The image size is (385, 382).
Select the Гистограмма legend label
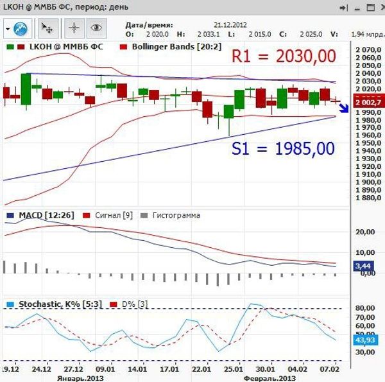click(176, 216)
